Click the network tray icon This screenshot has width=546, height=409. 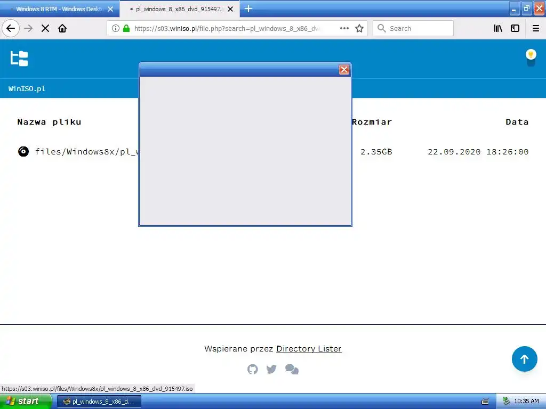506,402
